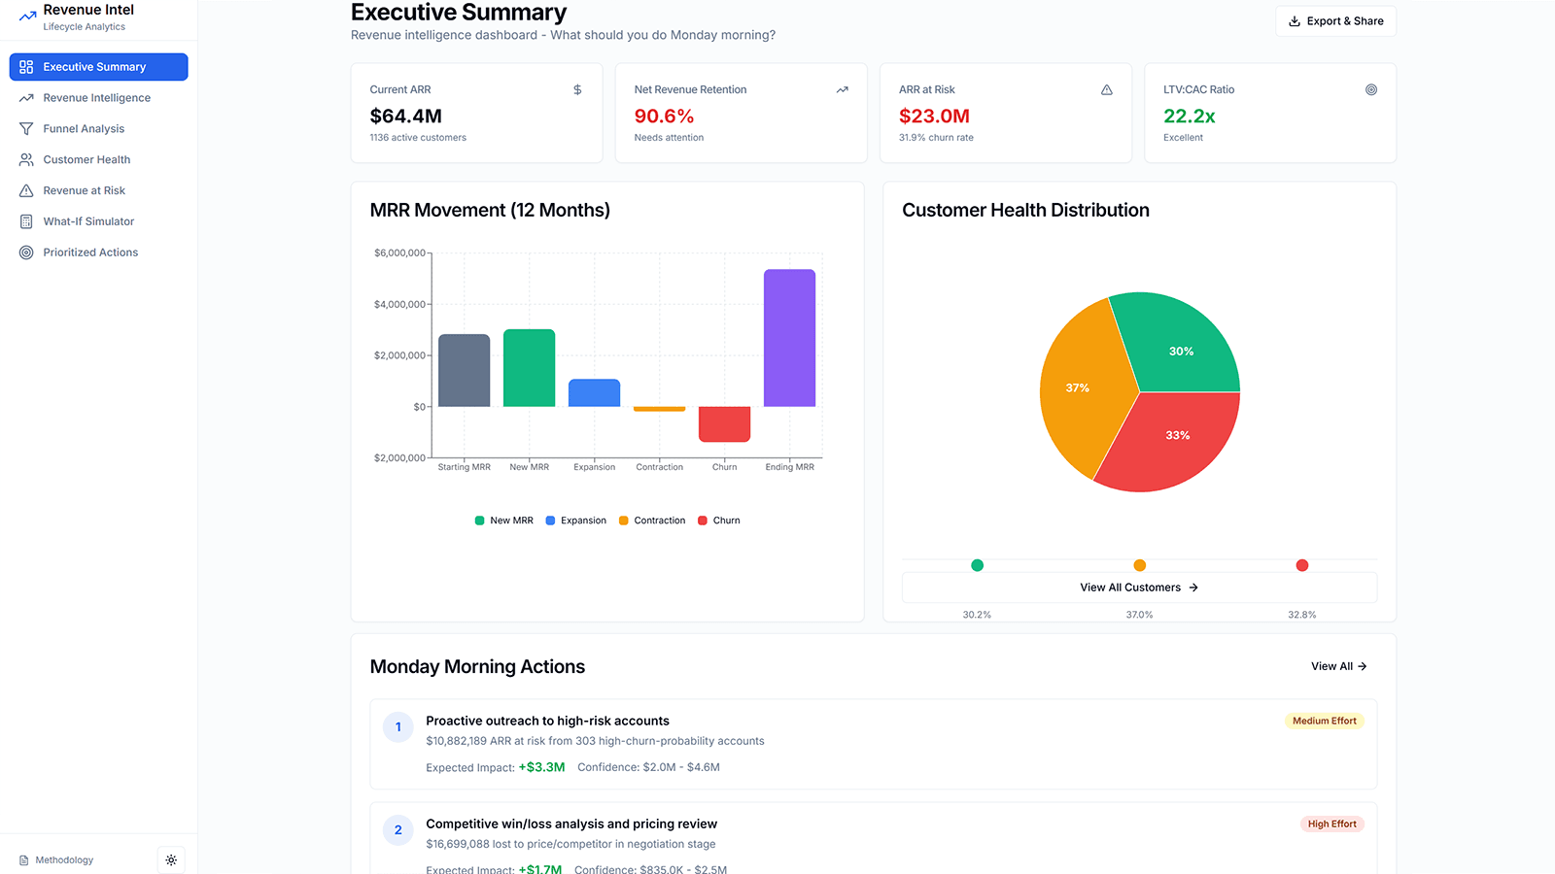Toggle the New MRR legend item

click(x=503, y=520)
